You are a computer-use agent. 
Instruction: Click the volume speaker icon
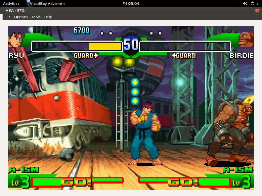pyautogui.click(x=245, y=4)
